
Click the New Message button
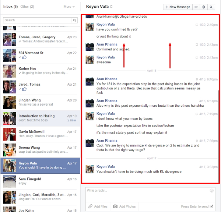pyautogui.click(x=178, y=7)
